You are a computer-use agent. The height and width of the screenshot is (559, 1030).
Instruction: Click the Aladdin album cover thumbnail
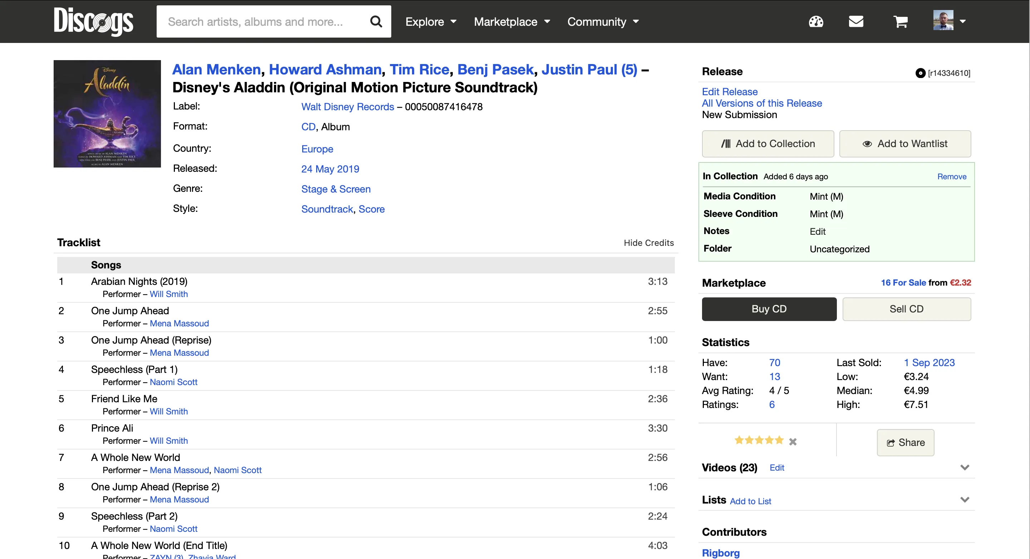[107, 114]
